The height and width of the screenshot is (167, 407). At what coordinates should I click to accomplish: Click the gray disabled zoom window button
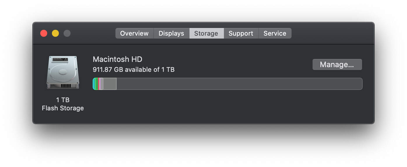pyautogui.click(x=67, y=33)
